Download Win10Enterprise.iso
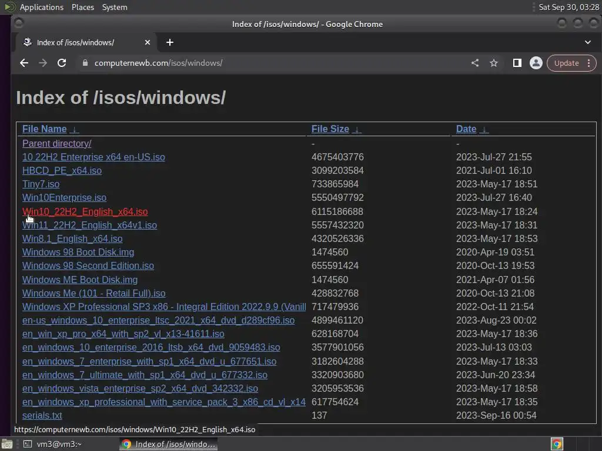Viewport: 602px width, 451px height. tap(64, 197)
